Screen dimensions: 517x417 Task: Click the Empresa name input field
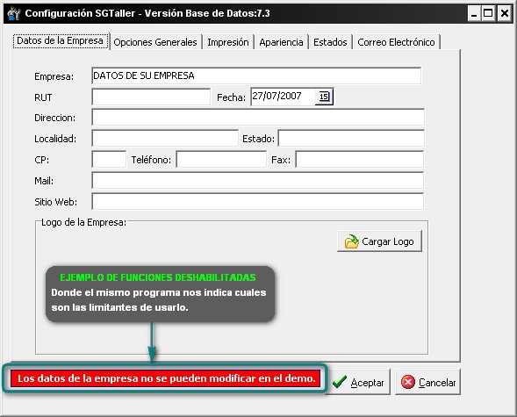[256, 75]
